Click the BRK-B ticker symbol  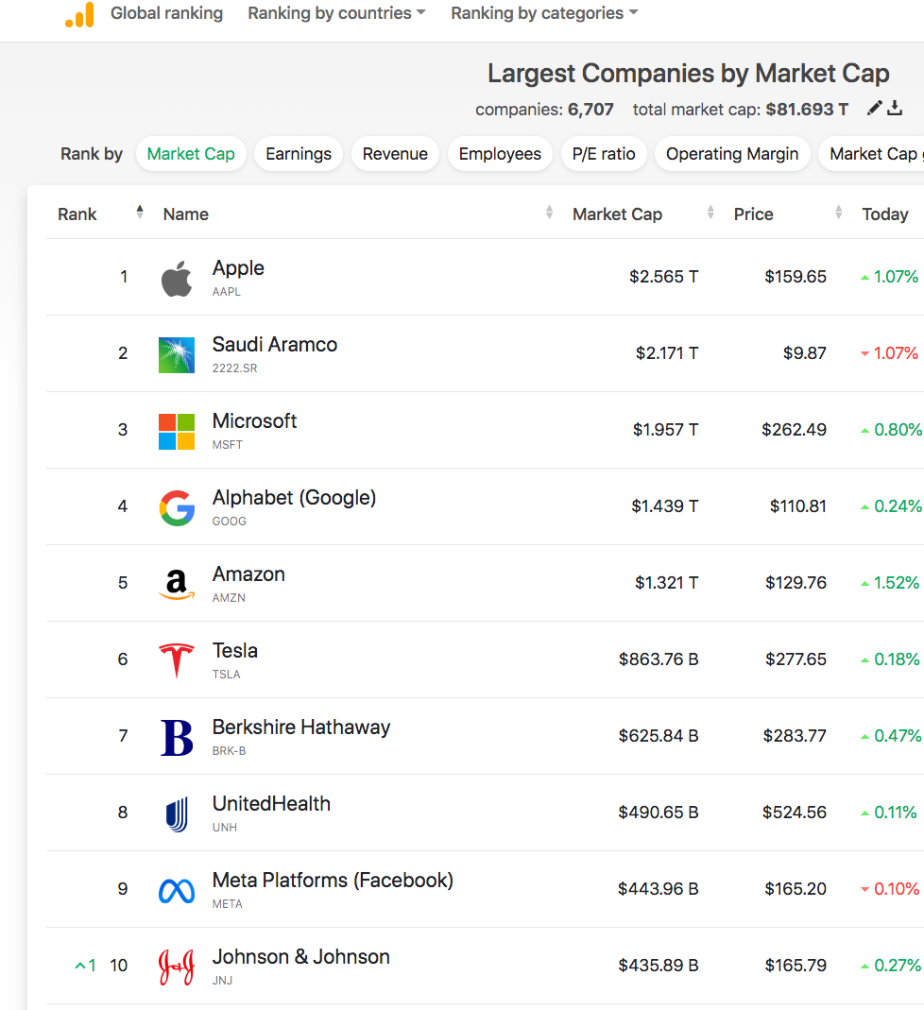pos(230,751)
